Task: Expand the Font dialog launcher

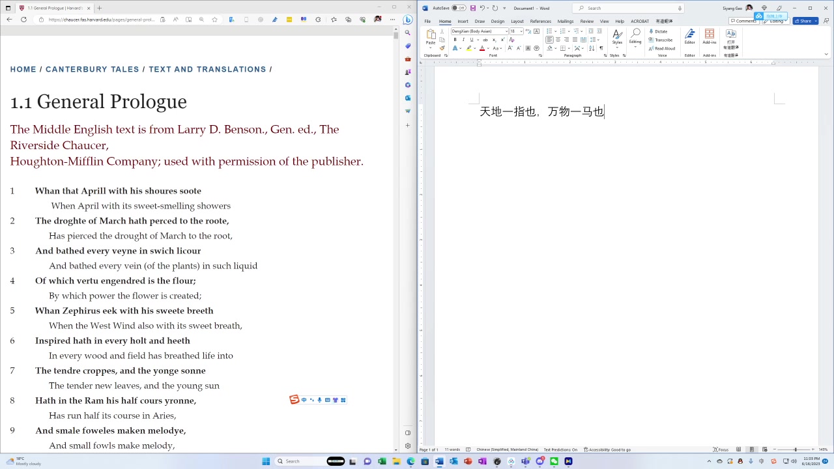Action: point(540,55)
